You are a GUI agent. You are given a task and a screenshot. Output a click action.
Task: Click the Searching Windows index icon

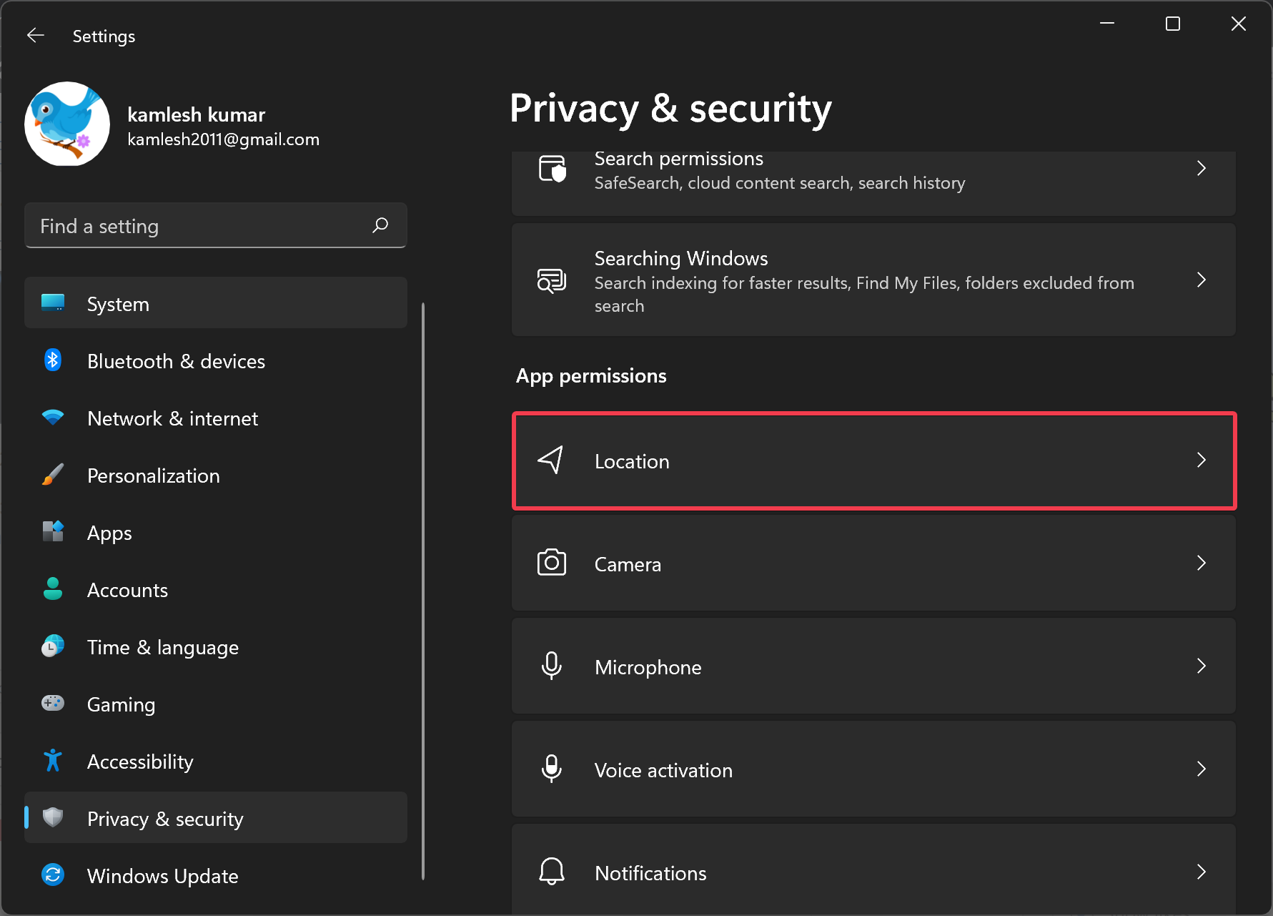552,280
